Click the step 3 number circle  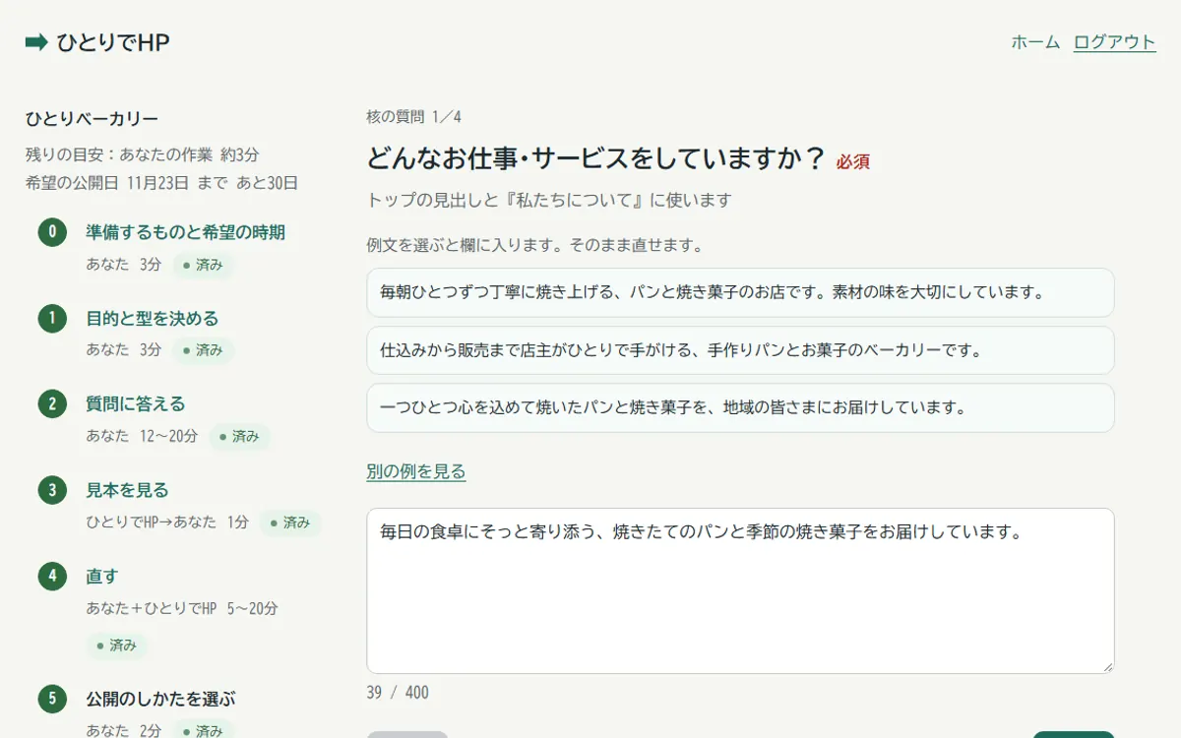click(53, 489)
